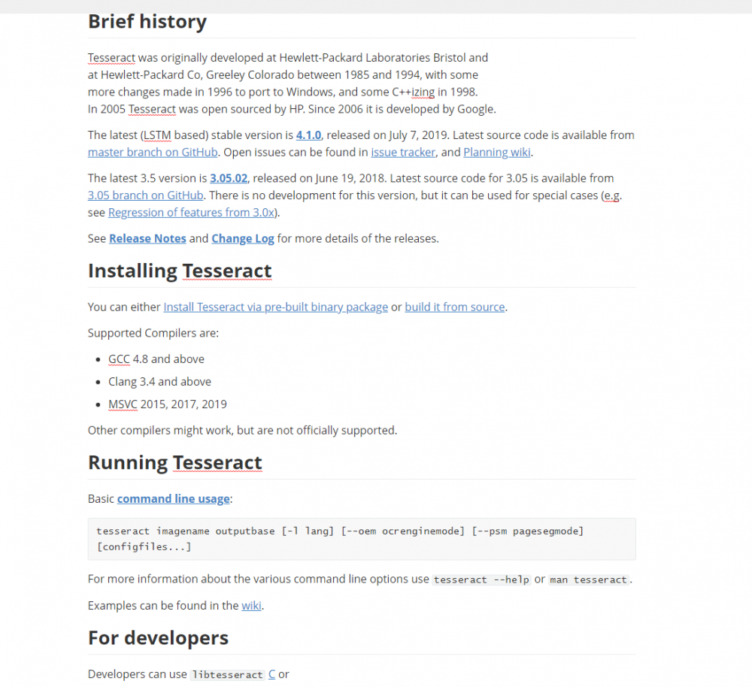Click Install Tesseract via pre-built binary package

pos(275,307)
